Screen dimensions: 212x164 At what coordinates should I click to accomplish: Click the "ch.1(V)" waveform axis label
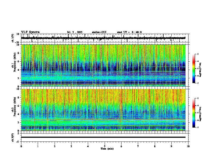tap(13, 38)
